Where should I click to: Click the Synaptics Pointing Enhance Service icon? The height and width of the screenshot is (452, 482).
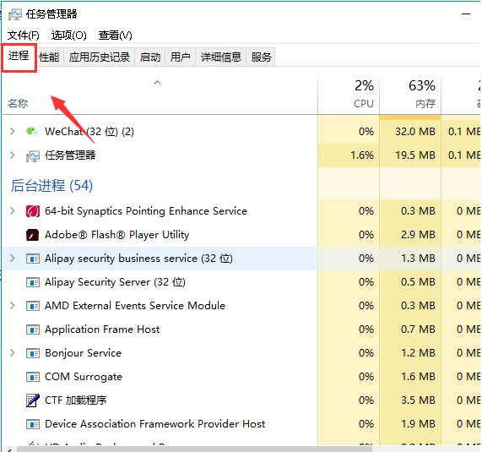32,211
